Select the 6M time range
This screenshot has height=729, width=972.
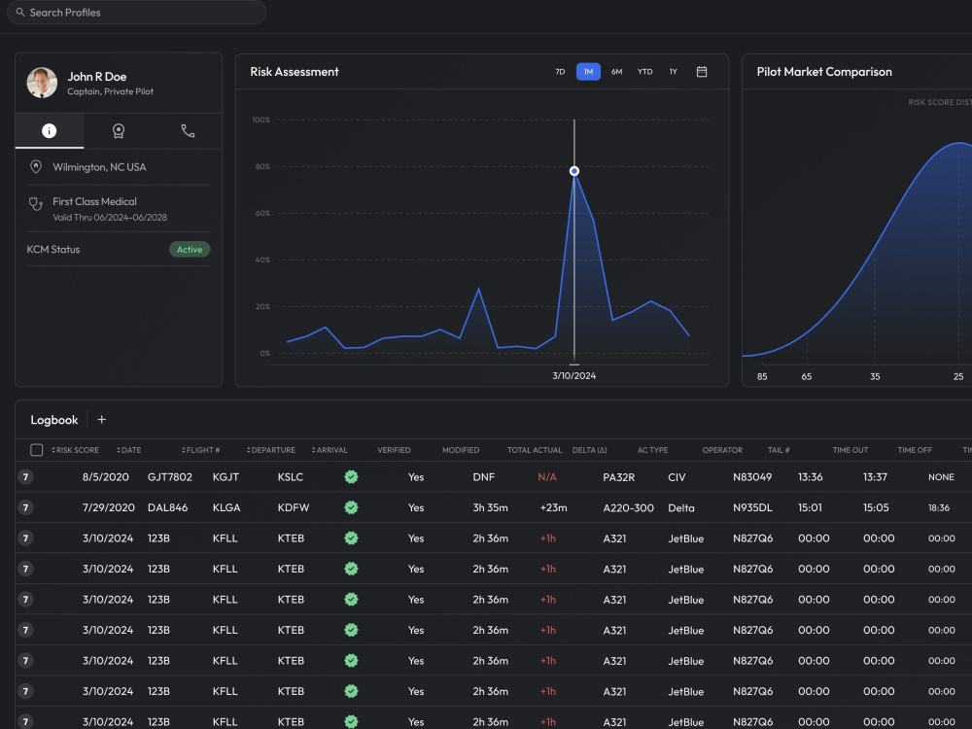(616, 72)
